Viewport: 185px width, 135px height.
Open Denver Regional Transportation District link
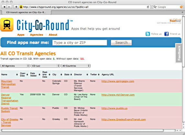(x=10, y=99)
